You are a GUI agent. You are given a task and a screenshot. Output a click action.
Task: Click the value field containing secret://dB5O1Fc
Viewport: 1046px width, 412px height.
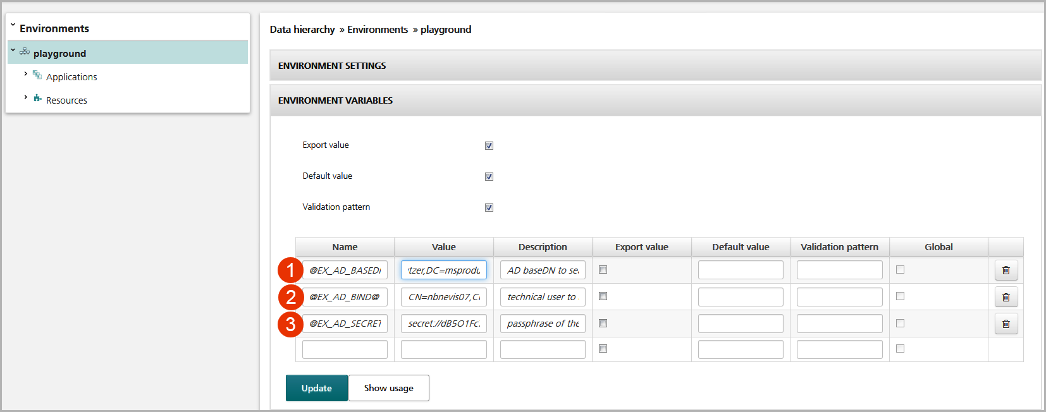pyautogui.click(x=444, y=324)
